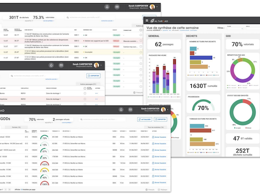The width and height of the screenshot is (260, 195).
Task: Open three-dots actions on the pink Zone de stockage 1 row
Action: pos(96,99)
